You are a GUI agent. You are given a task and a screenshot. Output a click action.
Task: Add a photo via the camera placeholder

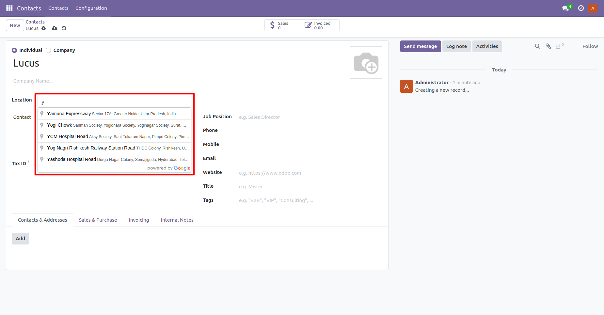click(366, 62)
